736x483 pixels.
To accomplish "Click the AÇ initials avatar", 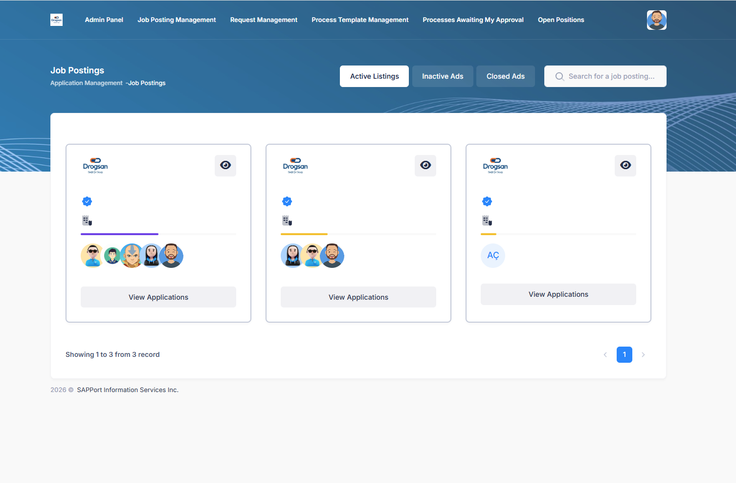I will 493,256.
